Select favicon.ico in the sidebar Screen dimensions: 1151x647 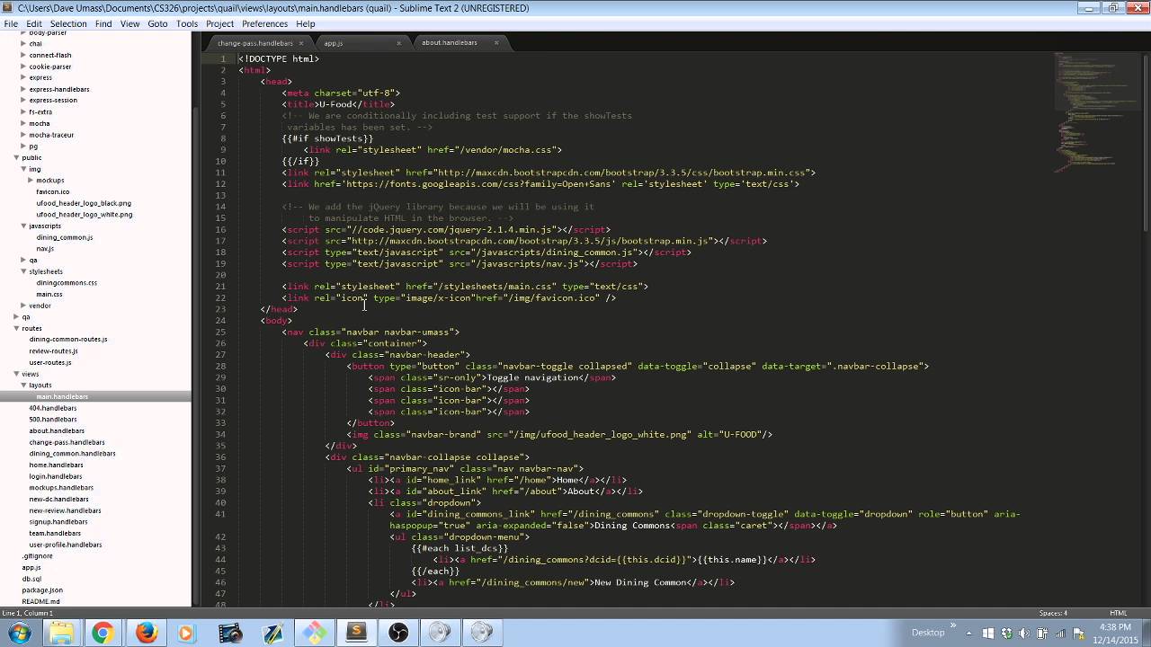click(x=53, y=191)
